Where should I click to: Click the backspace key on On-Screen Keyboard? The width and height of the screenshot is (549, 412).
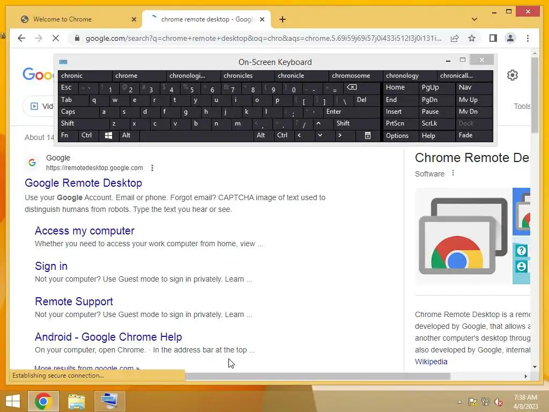pos(362,87)
